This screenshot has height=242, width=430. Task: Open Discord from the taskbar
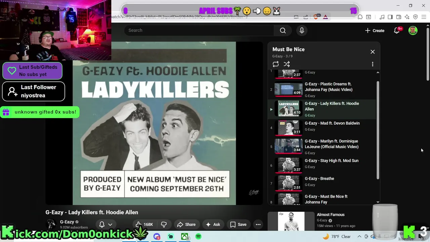pos(157,237)
